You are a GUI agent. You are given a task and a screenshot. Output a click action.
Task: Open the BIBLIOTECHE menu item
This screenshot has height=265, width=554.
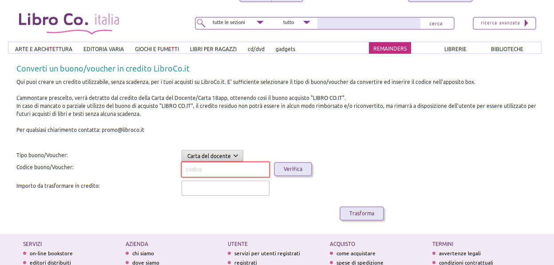tap(507, 49)
